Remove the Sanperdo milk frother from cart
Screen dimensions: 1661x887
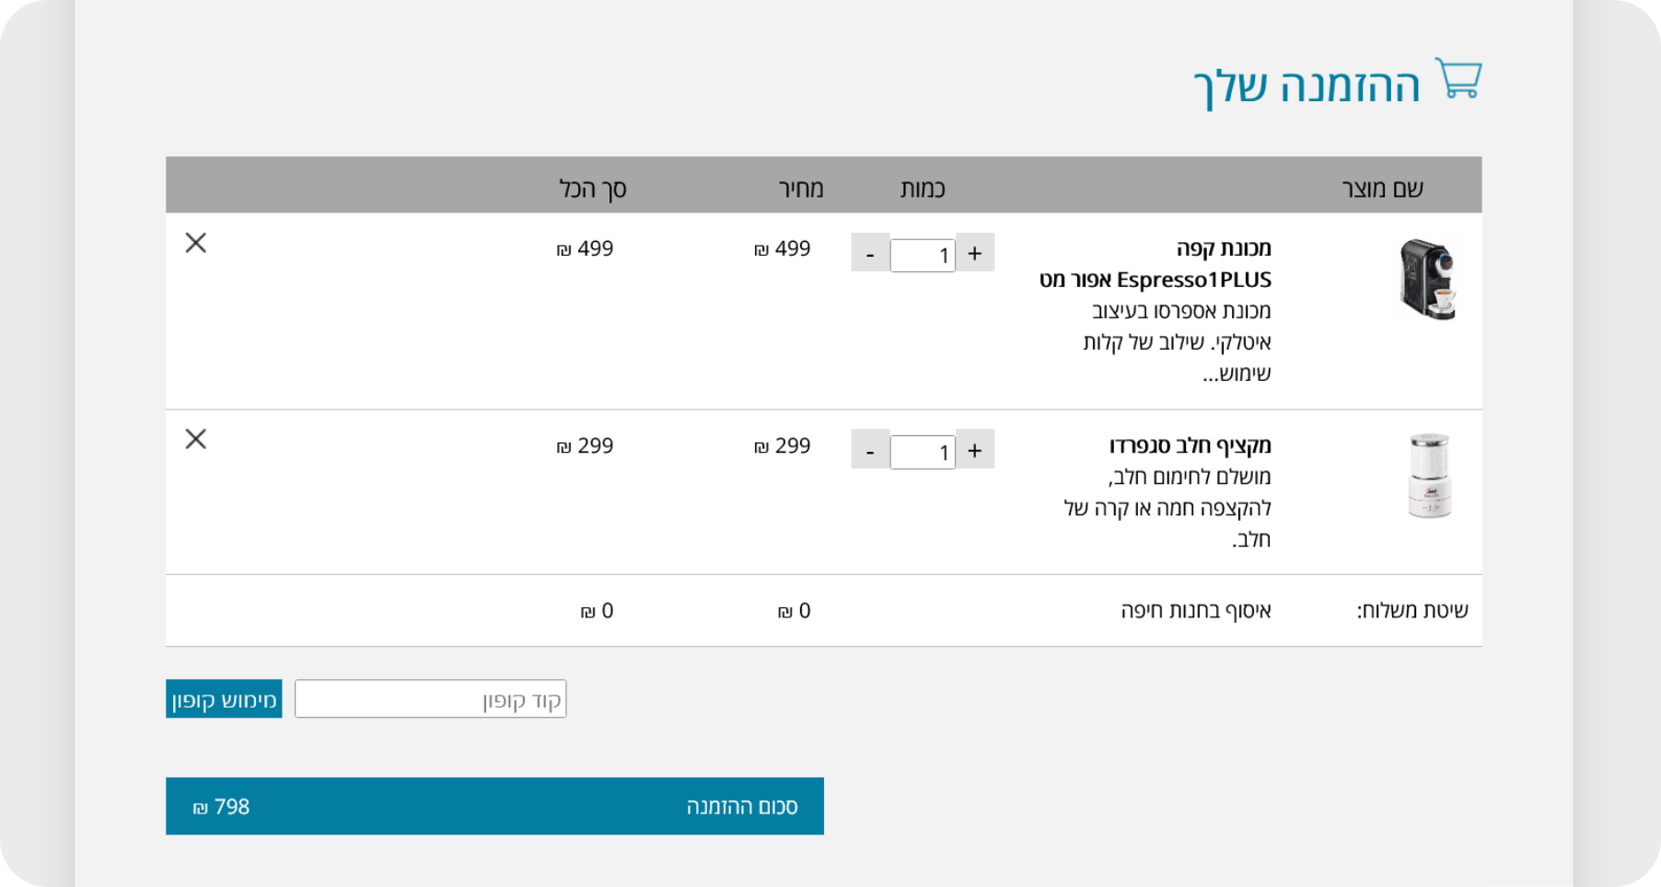tap(195, 439)
